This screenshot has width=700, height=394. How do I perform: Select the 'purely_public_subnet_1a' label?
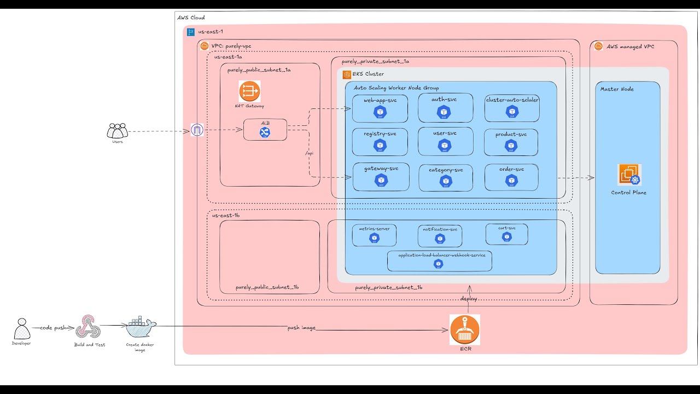tap(259, 70)
